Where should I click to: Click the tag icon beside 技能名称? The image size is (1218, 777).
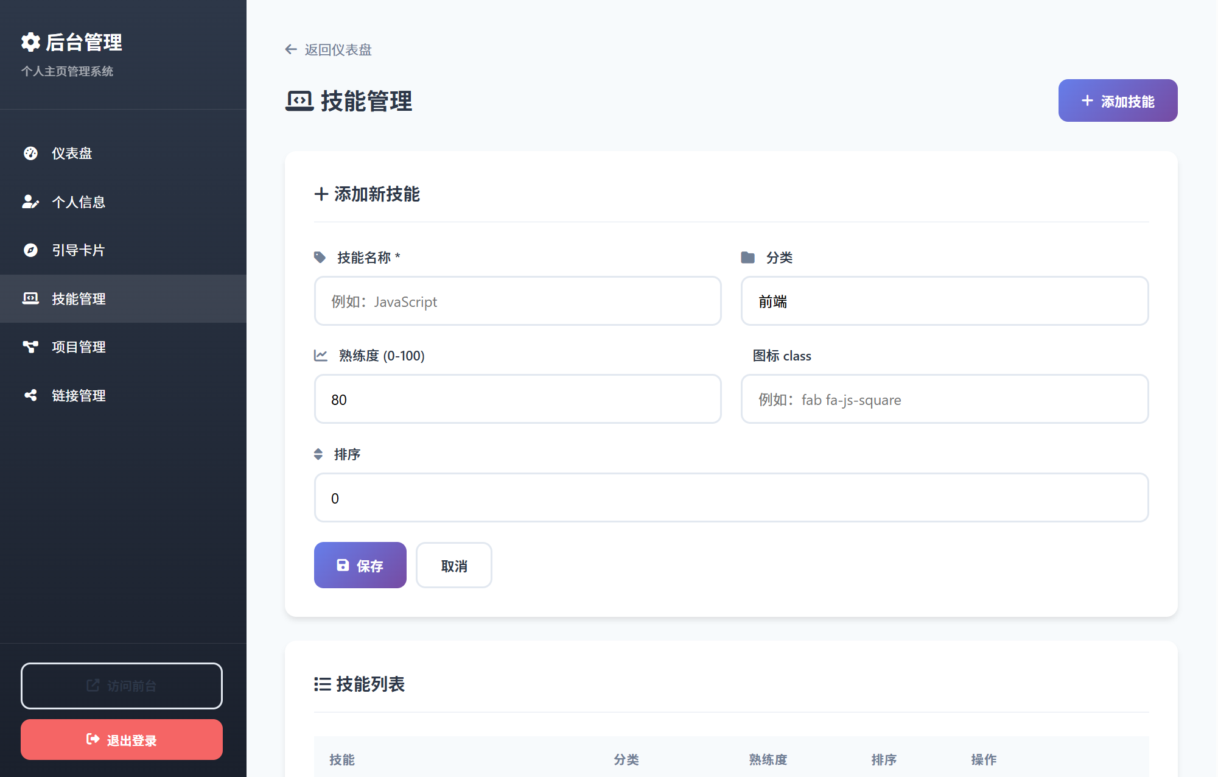(320, 258)
